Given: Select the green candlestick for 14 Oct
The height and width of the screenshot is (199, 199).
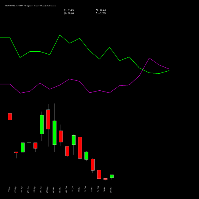Looking at the screenshot, I should 86,156.
